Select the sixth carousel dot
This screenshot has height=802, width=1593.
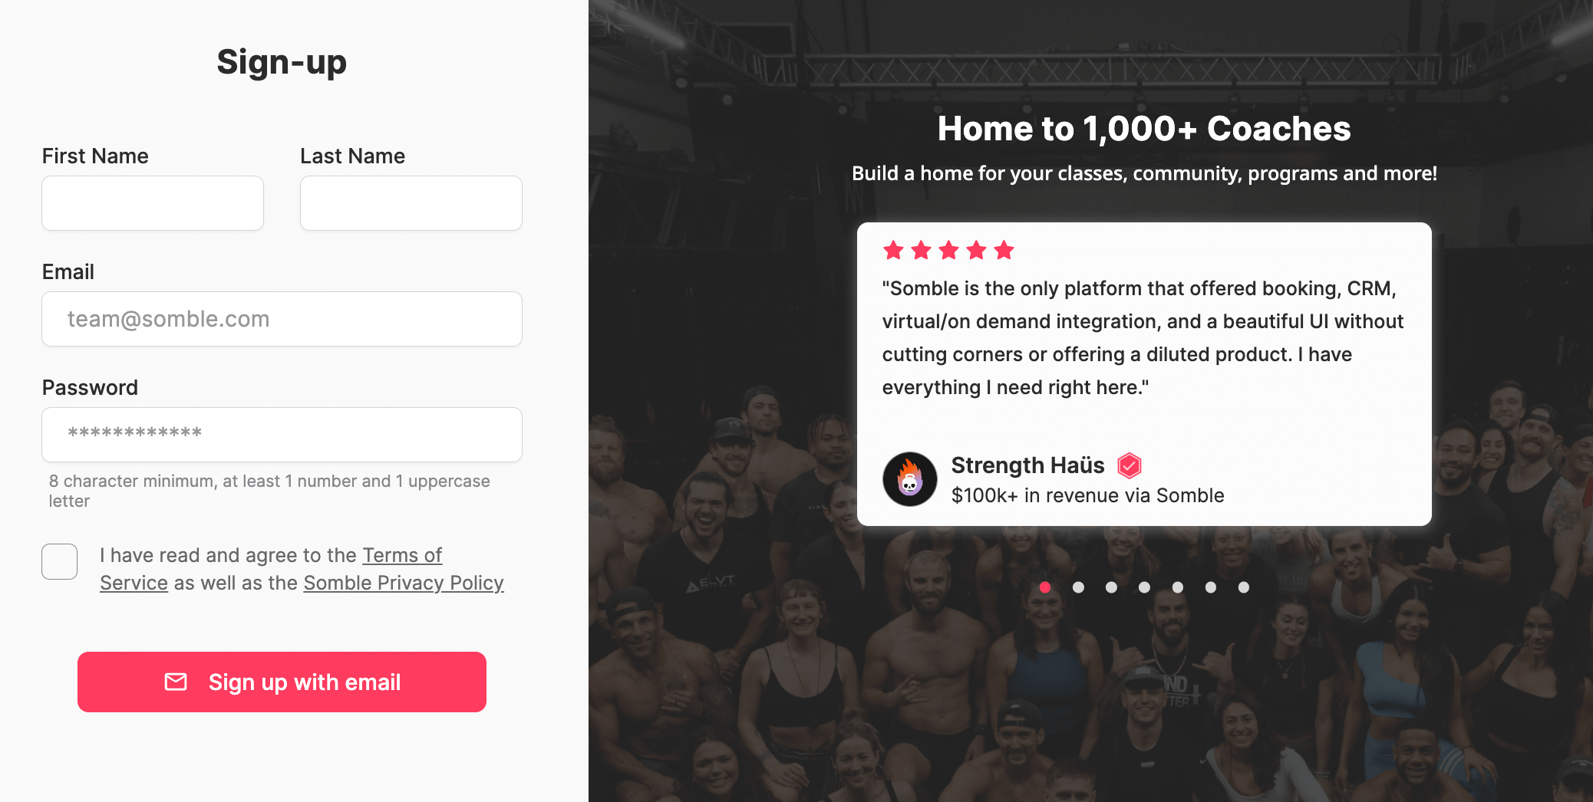(x=1211, y=587)
